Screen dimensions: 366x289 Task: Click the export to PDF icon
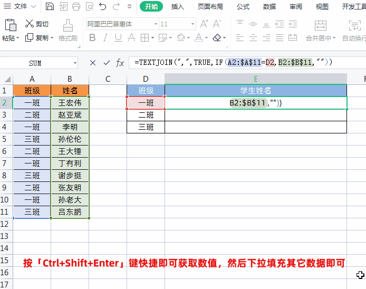click(63, 6)
